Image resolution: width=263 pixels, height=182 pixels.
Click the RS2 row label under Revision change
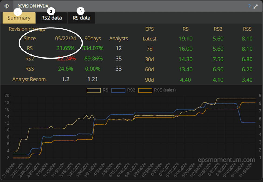tap(30, 59)
